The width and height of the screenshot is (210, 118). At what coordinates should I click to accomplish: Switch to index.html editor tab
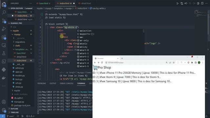(66, 3)
